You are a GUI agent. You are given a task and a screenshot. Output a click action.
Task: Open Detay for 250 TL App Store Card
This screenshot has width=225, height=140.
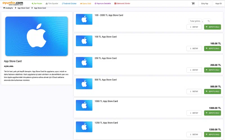[194, 70]
